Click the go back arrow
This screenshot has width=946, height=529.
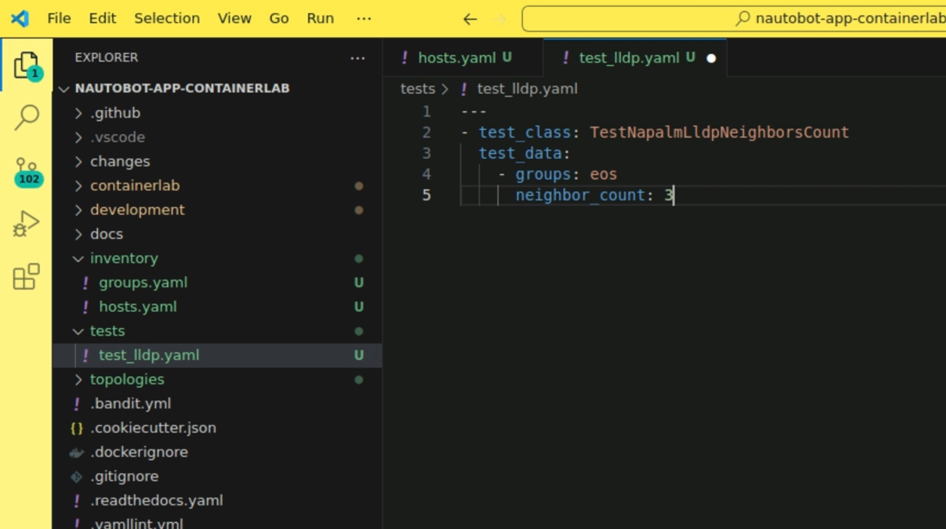pyautogui.click(x=470, y=19)
